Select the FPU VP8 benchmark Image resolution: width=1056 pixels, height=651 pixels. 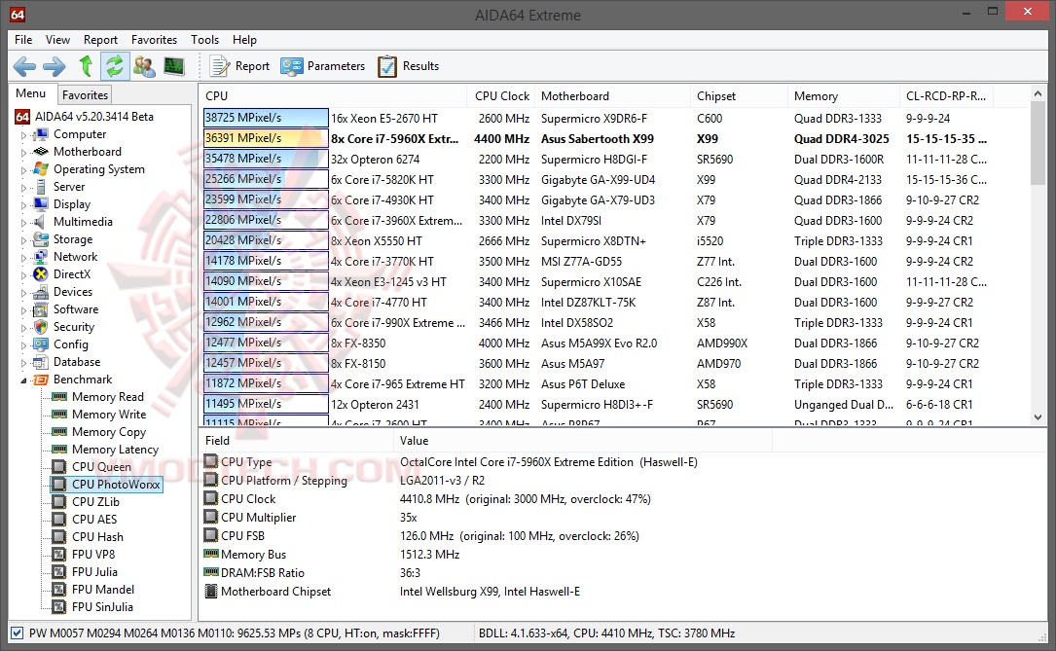(x=93, y=555)
